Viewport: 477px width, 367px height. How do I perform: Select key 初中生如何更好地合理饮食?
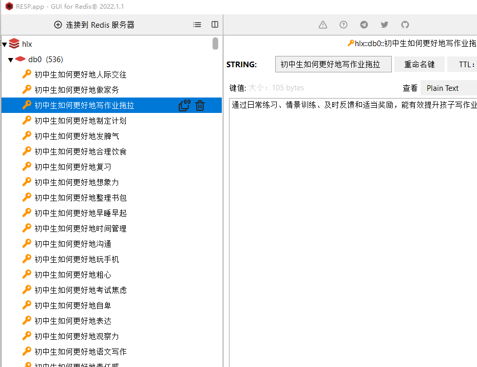point(80,151)
